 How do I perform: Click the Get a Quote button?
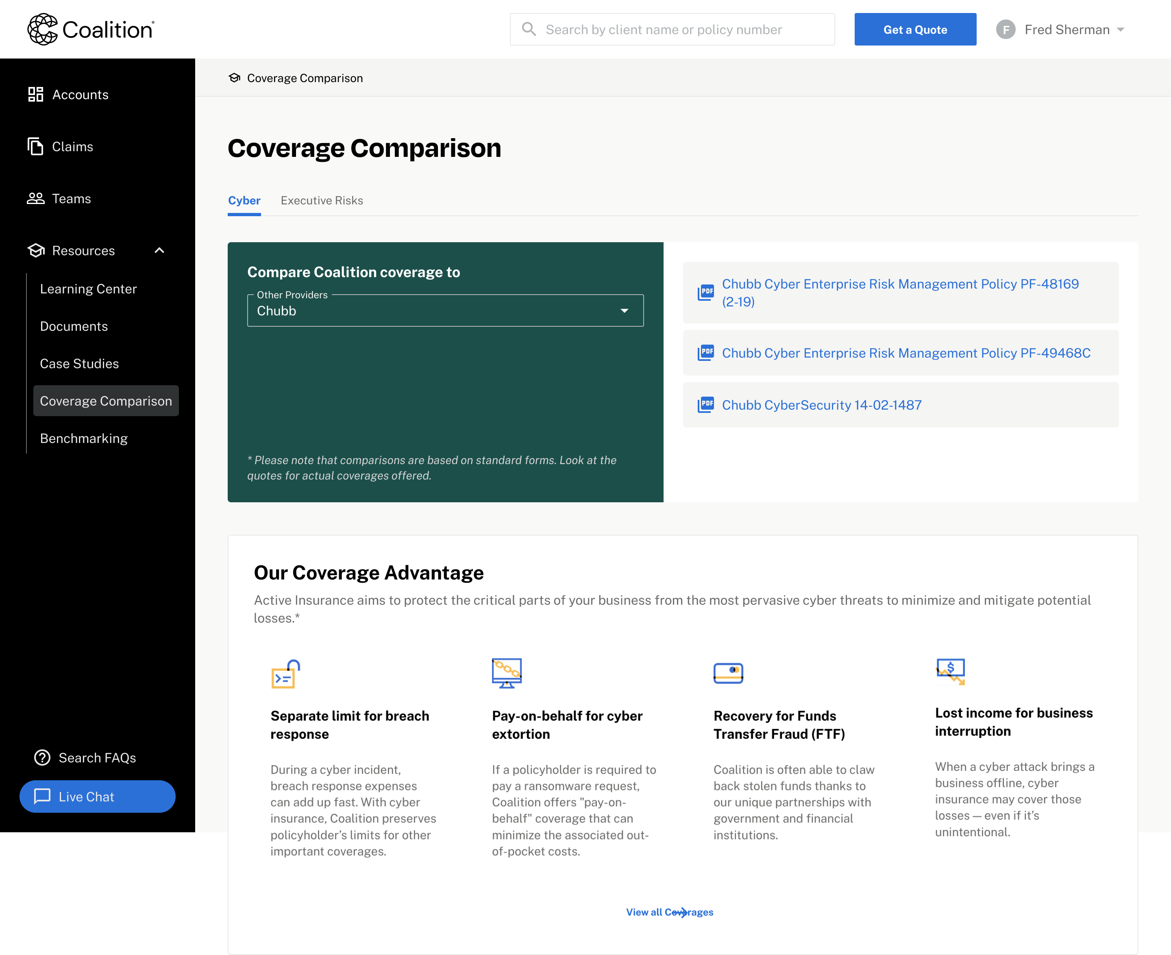(915, 29)
